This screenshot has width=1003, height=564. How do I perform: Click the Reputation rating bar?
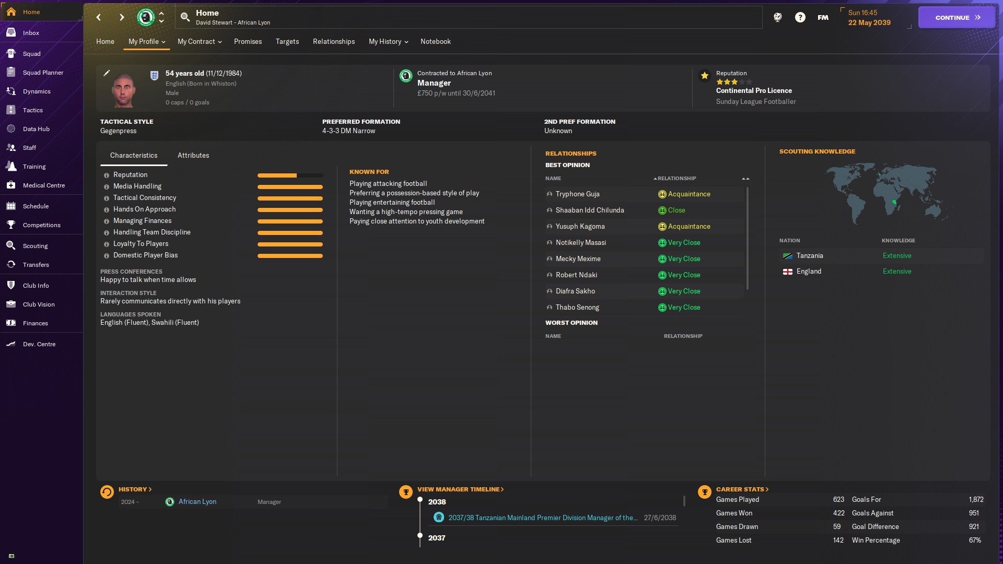[290, 175]
